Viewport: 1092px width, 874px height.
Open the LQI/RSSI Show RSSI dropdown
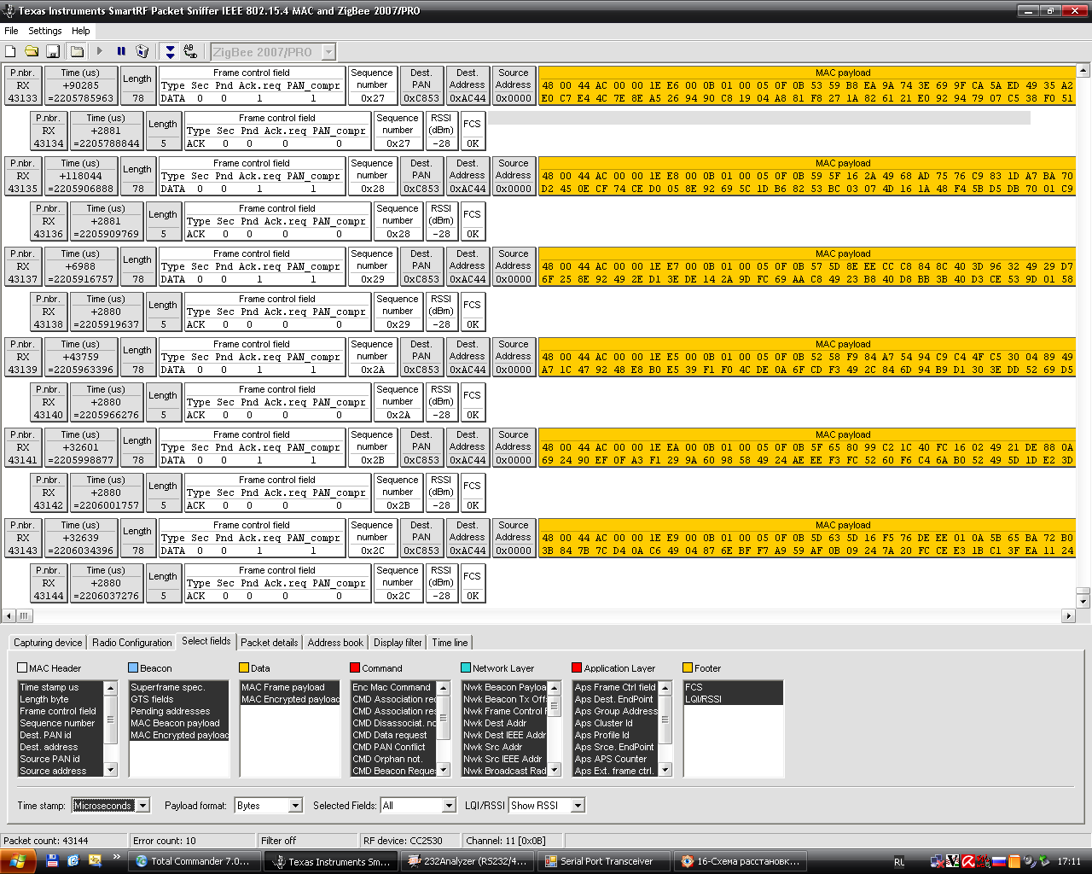pyautogui.click(x=578, y=806)
